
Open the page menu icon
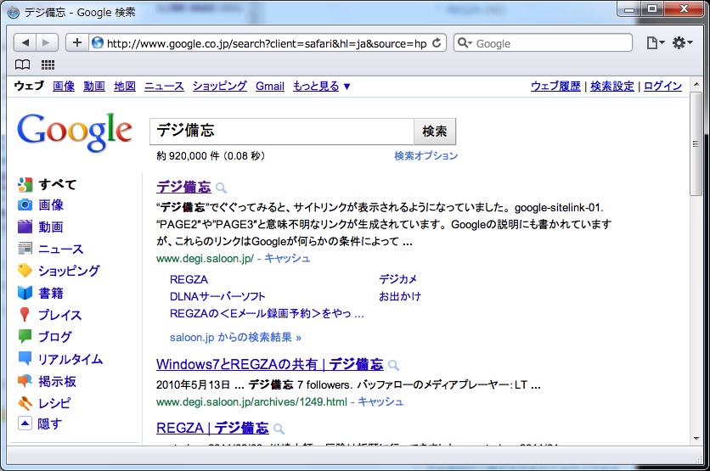[655, 43]
